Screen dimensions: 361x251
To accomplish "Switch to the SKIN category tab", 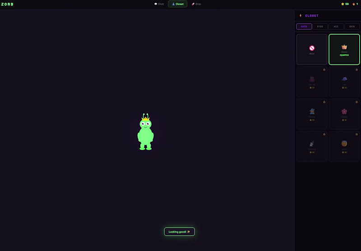I will (x=352, y=27).
